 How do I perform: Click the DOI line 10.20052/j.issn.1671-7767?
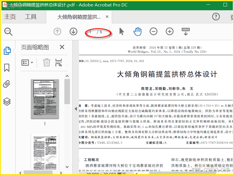(x=111, y=61)
